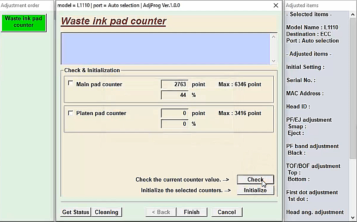Screen dimensions: 357x222
Task: Click the Cancel button
Action: point(227,212)
